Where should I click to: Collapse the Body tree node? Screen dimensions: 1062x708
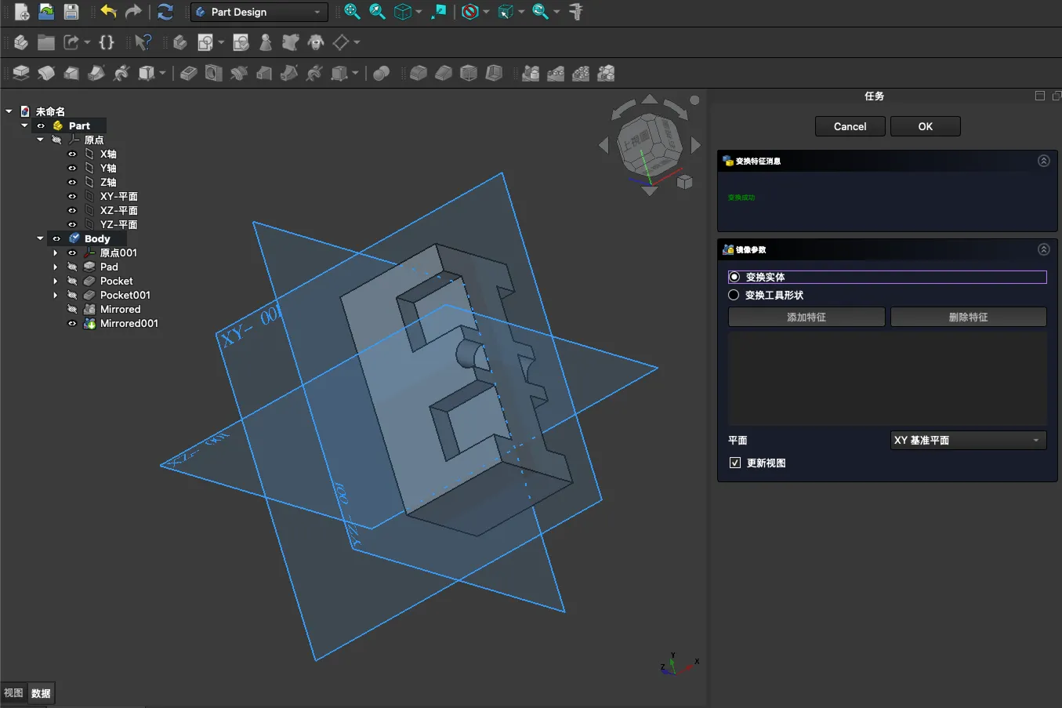click(40, 238)
